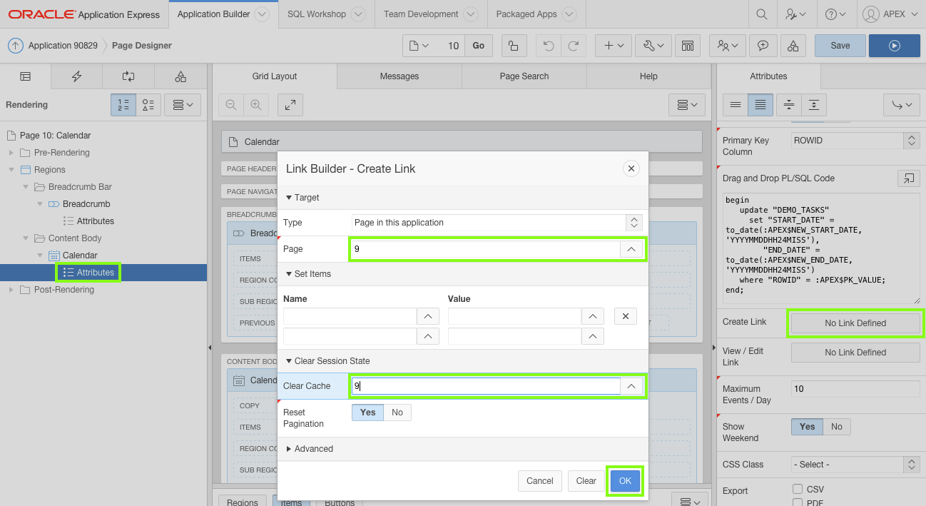
Task: Open the Processing tab in the left pane
Action: (x=128, y=76)
